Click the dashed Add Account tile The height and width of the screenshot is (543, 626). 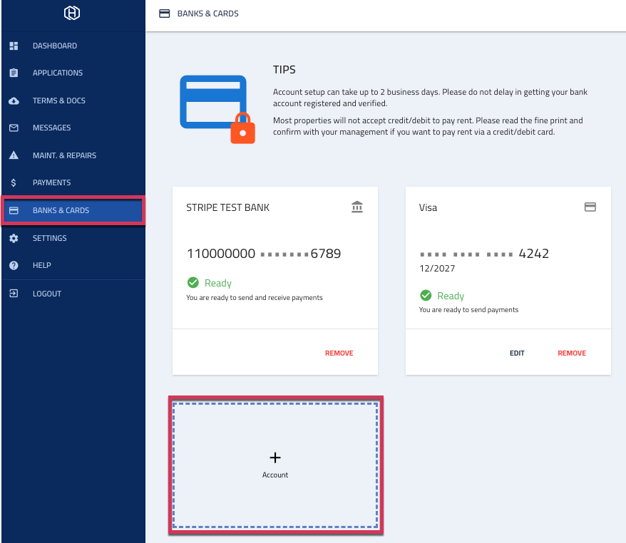[x=274, y=465]
